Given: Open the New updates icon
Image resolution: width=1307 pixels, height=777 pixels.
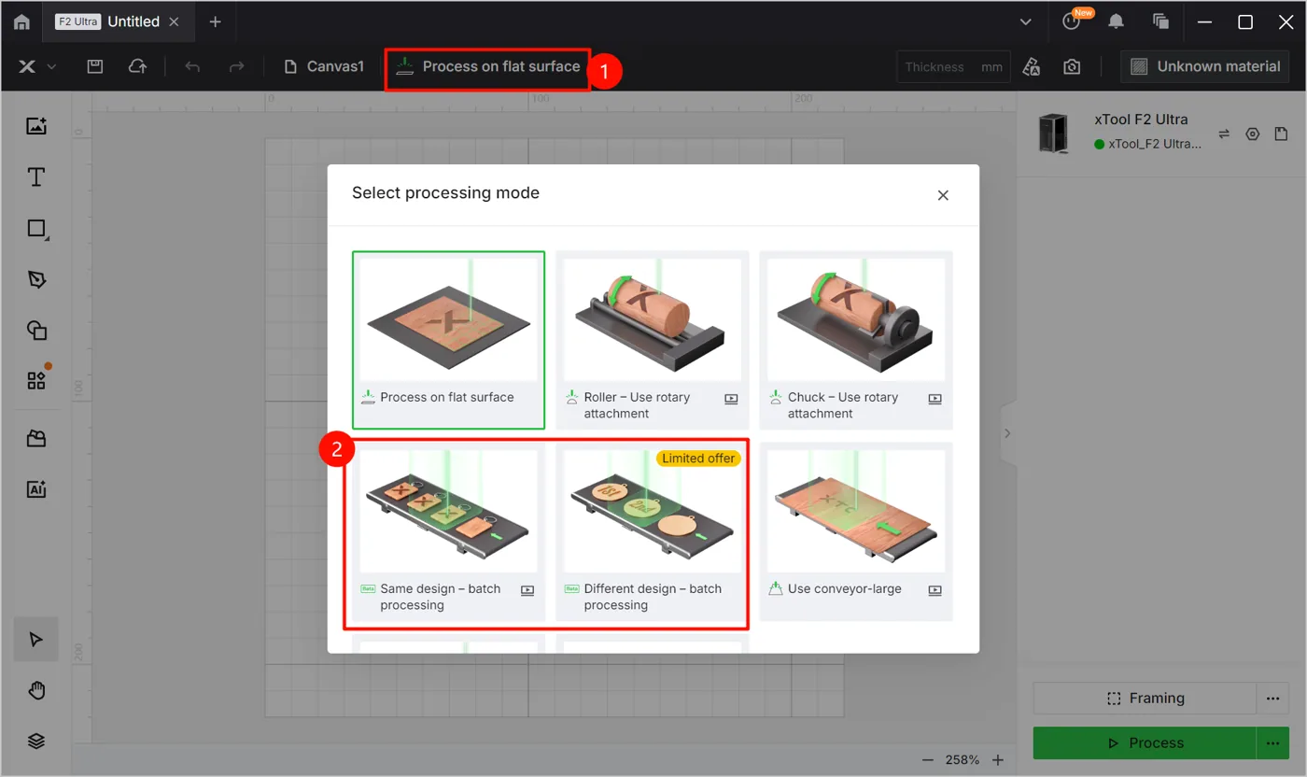Looking at the screenshot, I should 1072,21.
